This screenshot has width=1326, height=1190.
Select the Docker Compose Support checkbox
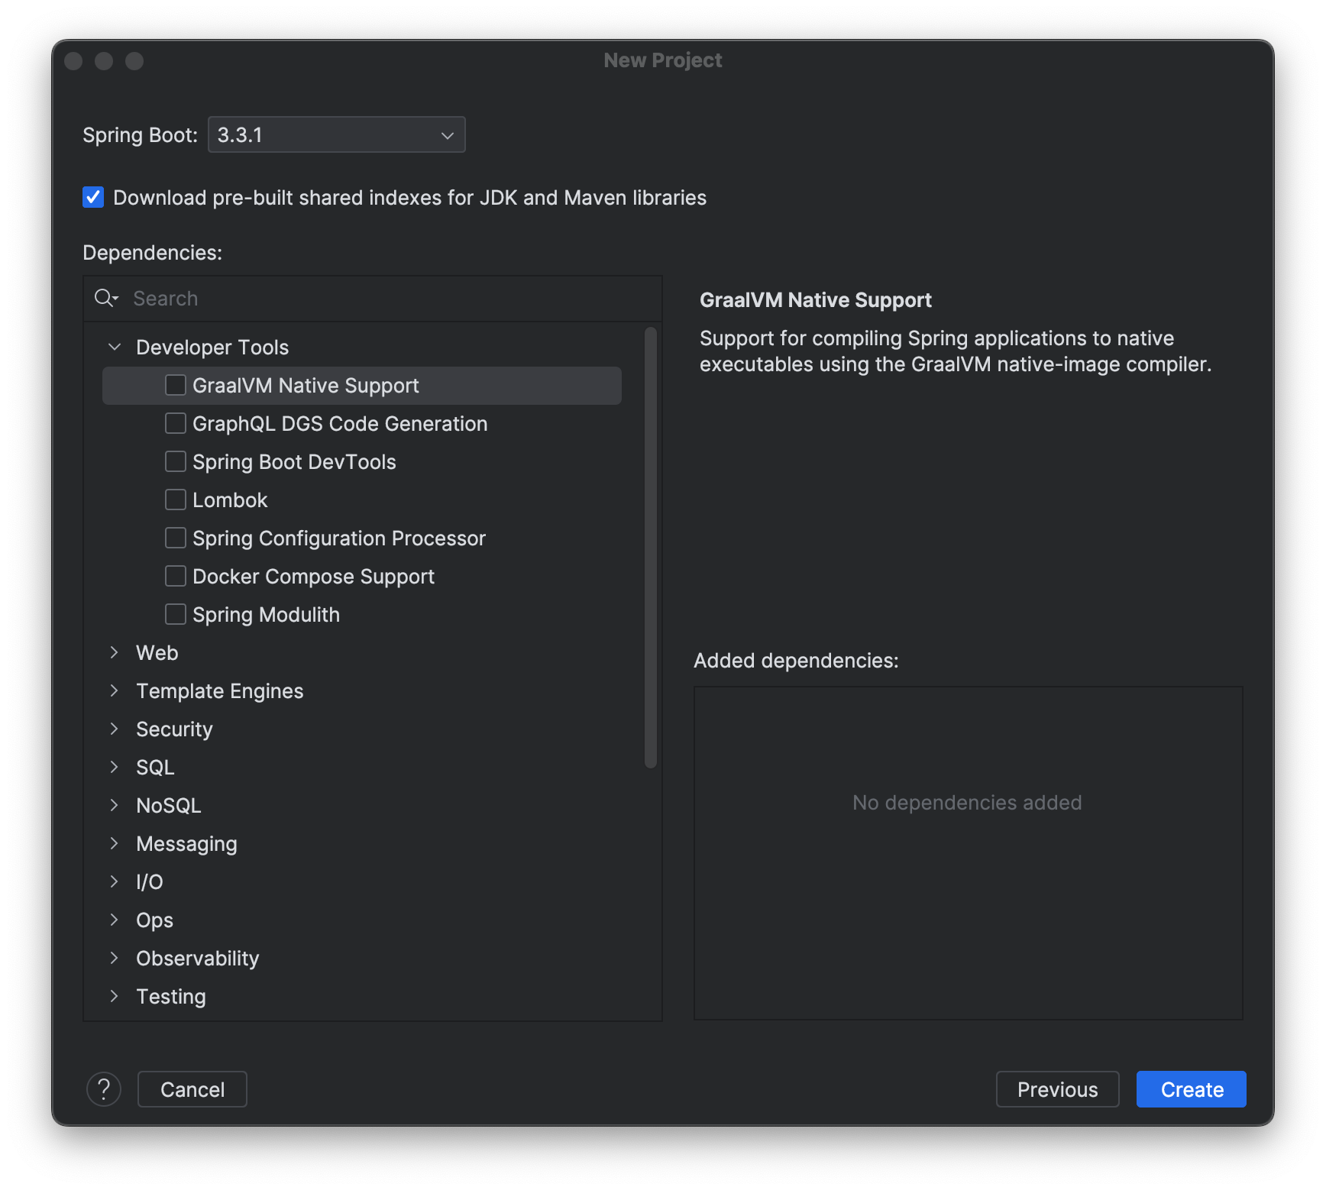tap(176, 577)
